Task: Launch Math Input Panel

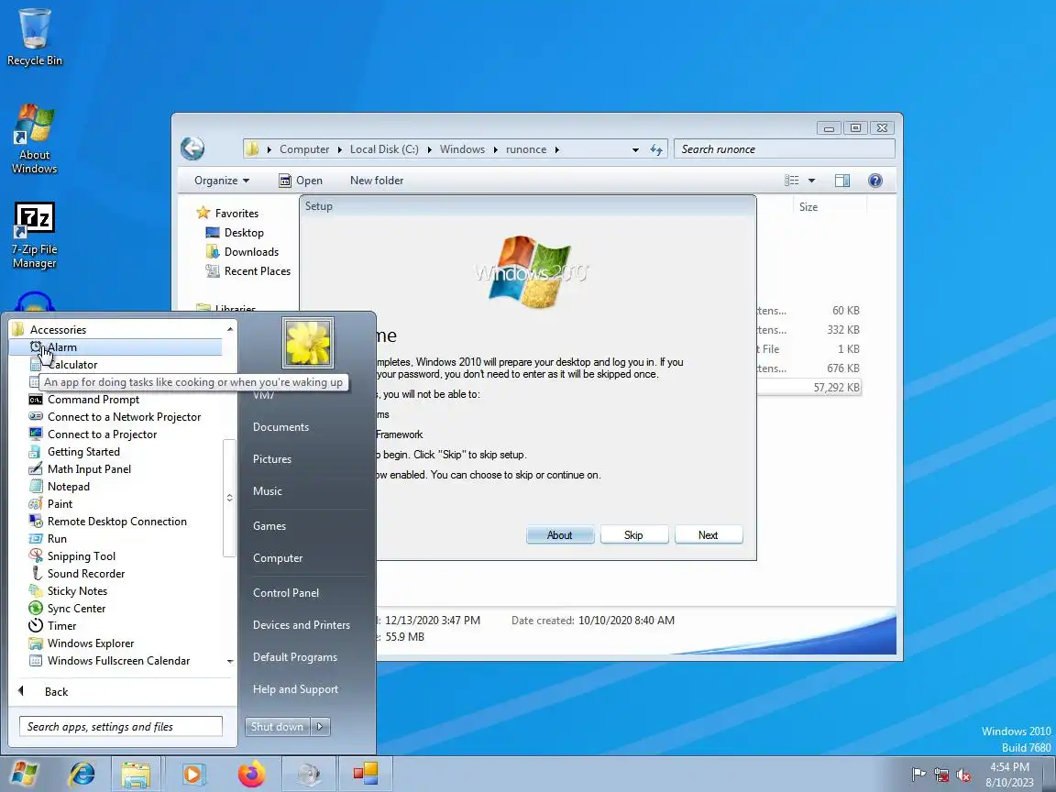Action: click(x=115, y=469)
